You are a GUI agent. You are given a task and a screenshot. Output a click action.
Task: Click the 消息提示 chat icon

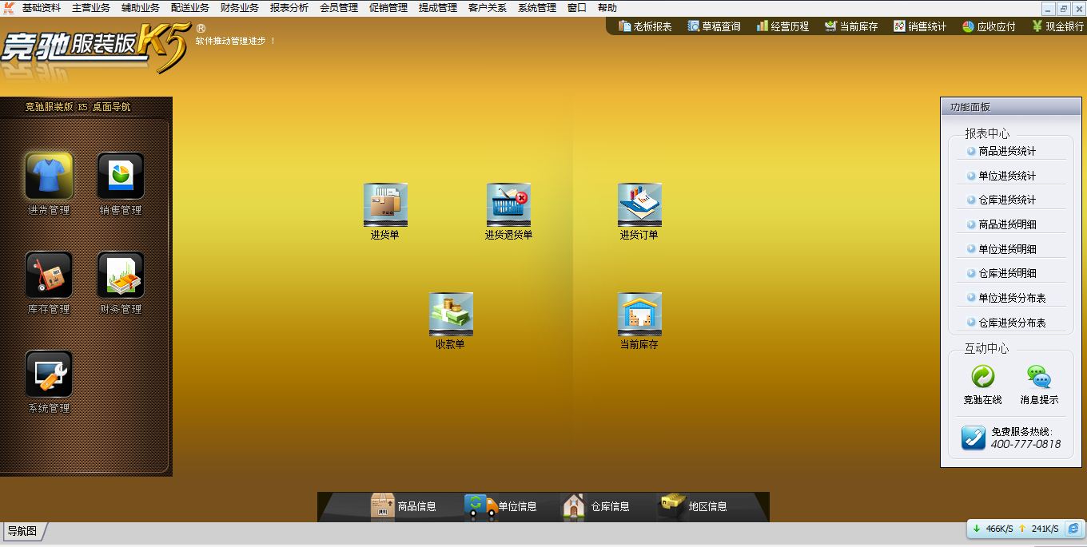coord(1039,377)
